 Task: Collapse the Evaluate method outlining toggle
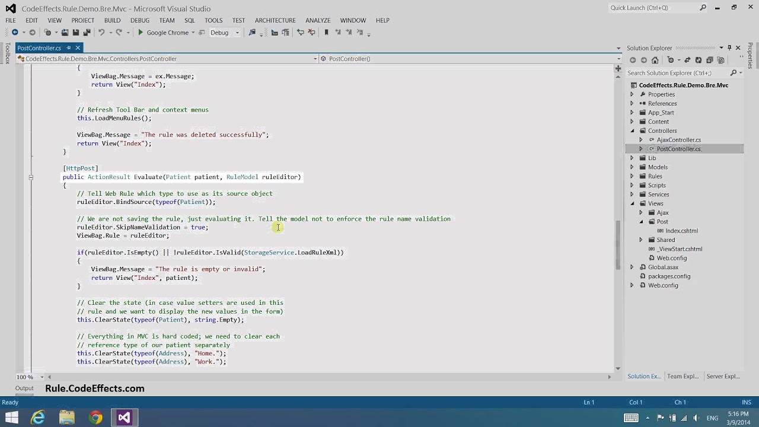pos(31,177)
